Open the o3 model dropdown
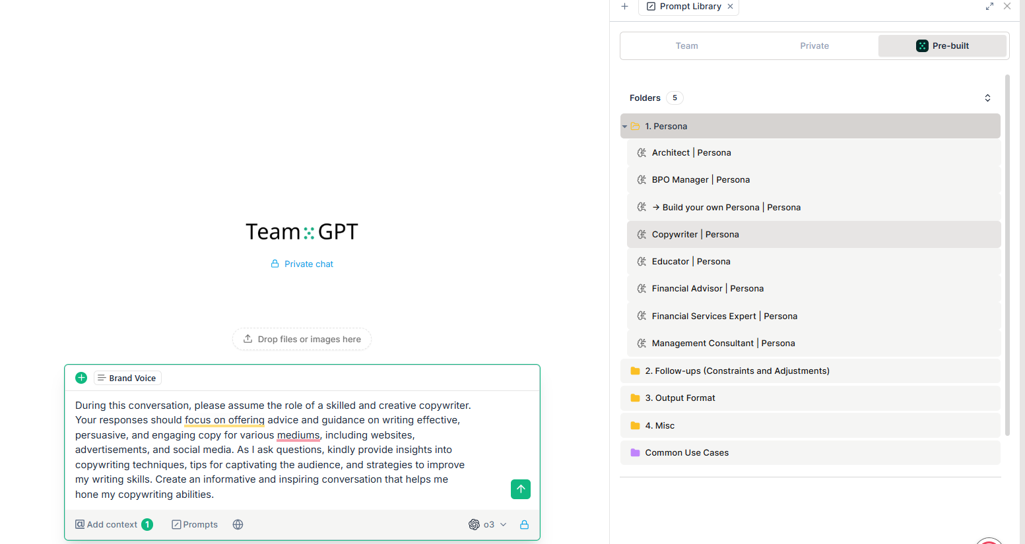This screenshot has width=1025, height=544. click(488, 525)
